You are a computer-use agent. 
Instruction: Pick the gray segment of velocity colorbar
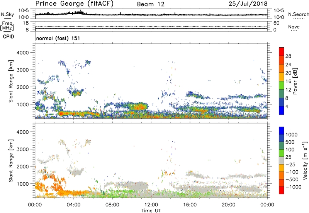point(282,160)
